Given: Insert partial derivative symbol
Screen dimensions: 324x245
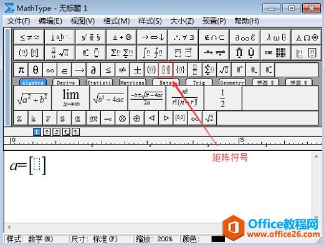Looking at the screenshot, I should (x=93, y=70).
